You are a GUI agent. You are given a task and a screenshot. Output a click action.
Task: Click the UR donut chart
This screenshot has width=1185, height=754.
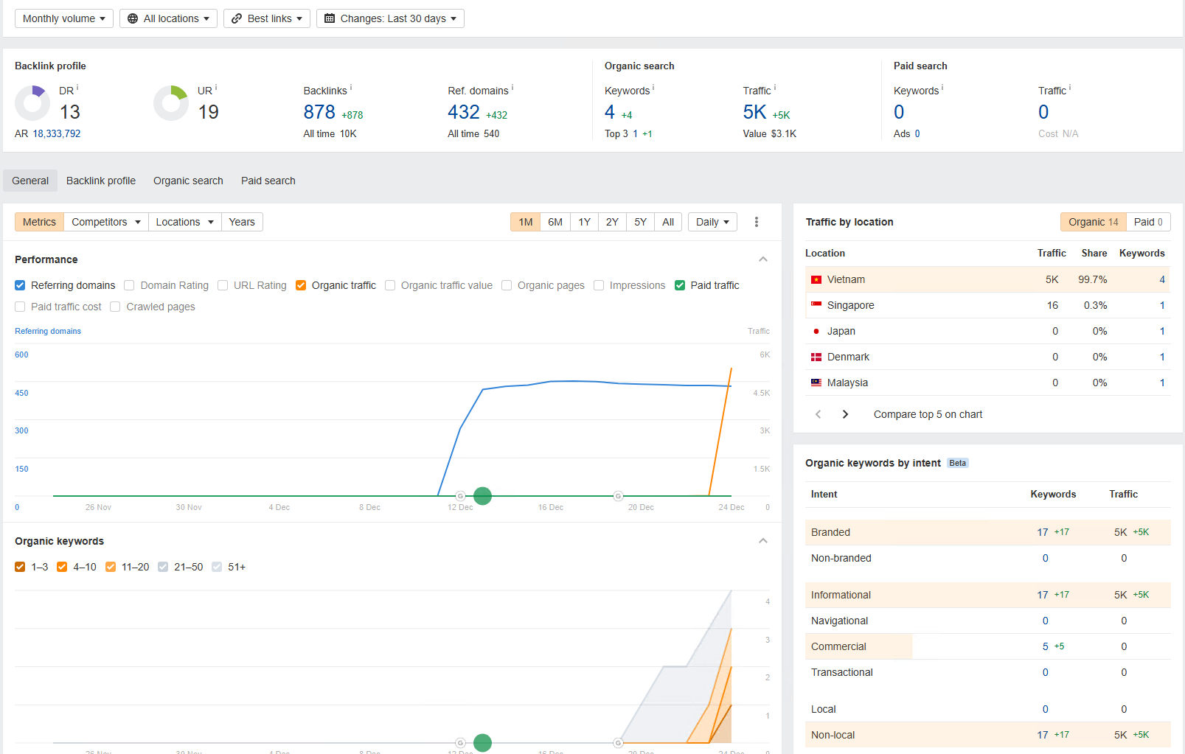(171, 103)
